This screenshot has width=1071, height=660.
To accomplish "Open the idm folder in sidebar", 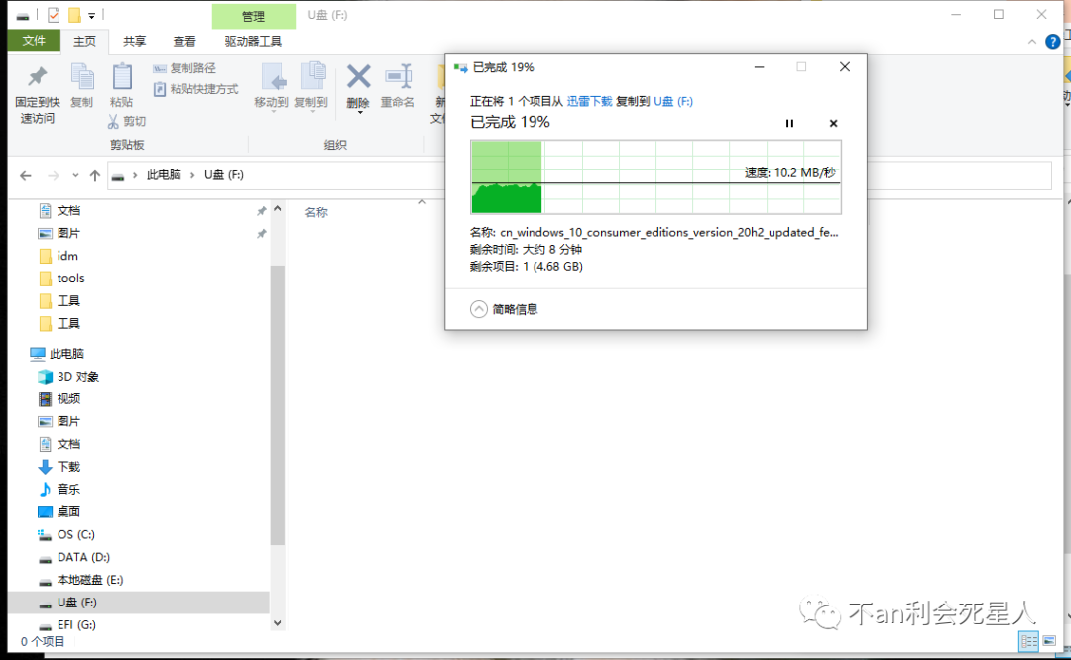I will click(67, 256).
